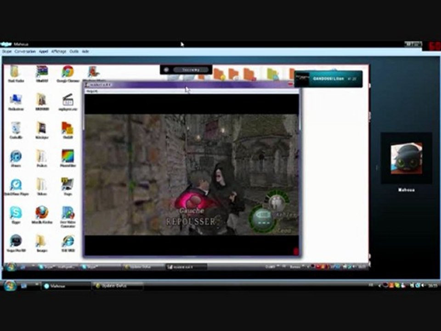Viewport: 441px width, 331px height.
Task: Open the Free Video Converter shortcut
Action: pos(68,217)
